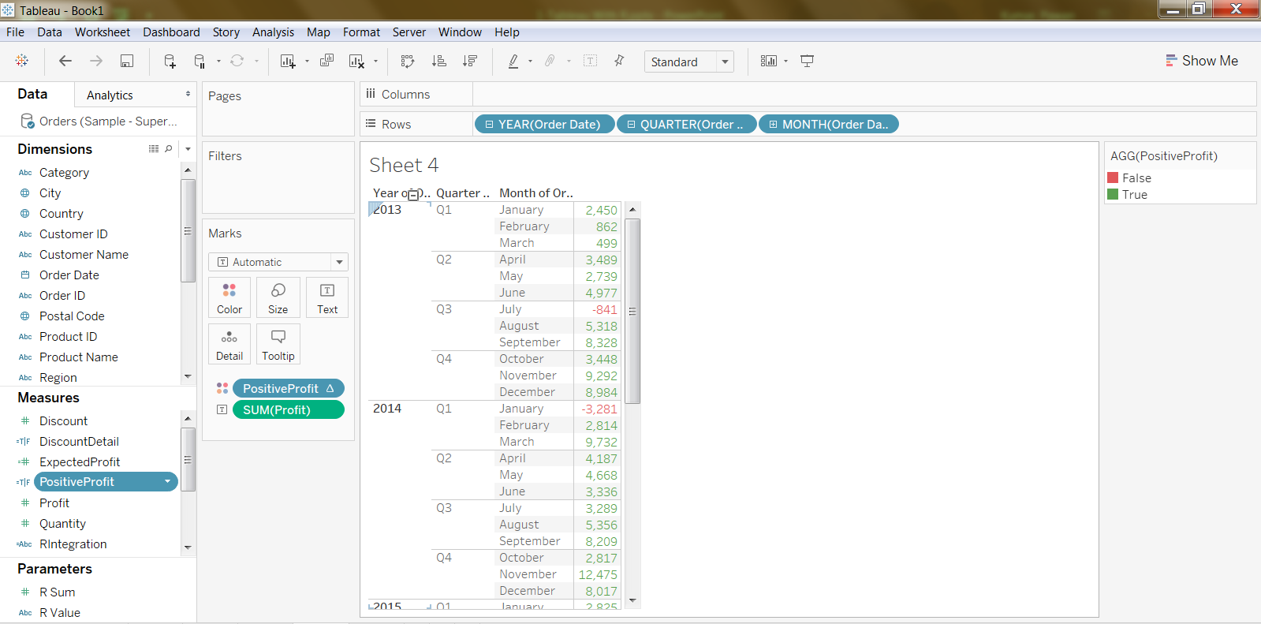Open the highlight dropdown arrow

point(530,61)
